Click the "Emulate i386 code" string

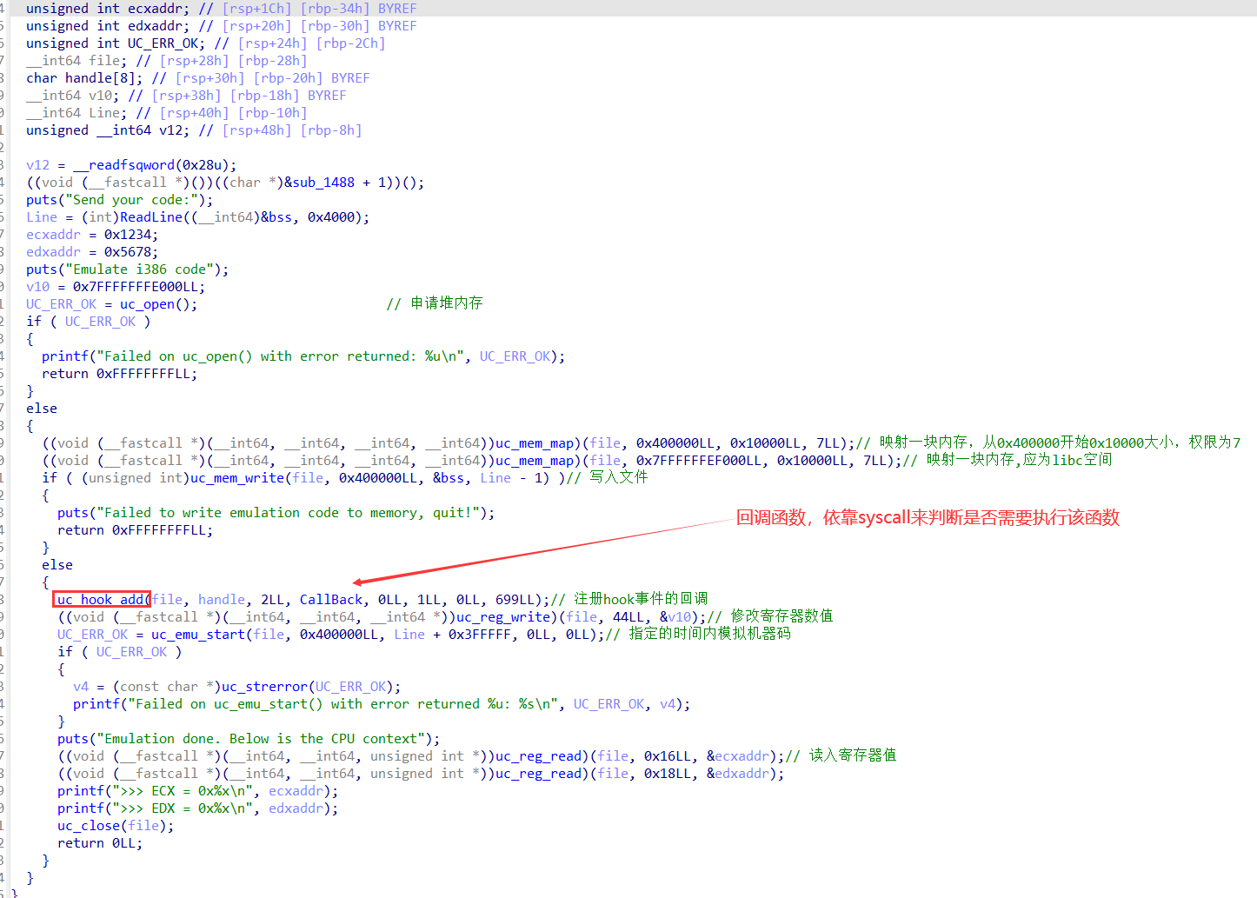[143, 269]
